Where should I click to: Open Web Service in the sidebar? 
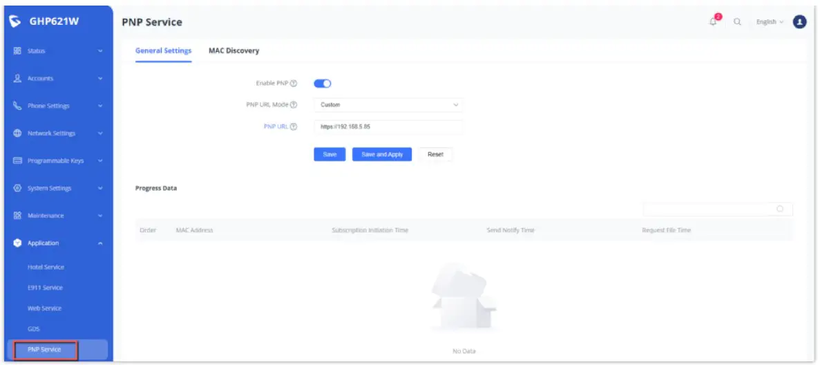[44, 308]
